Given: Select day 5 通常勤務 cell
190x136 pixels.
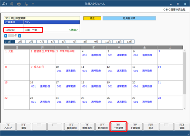Looking at the screenshot, I should (x=119, y=57).
